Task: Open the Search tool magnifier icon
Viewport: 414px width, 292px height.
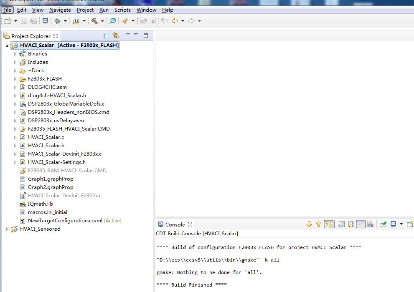Action: click(112, 21)
